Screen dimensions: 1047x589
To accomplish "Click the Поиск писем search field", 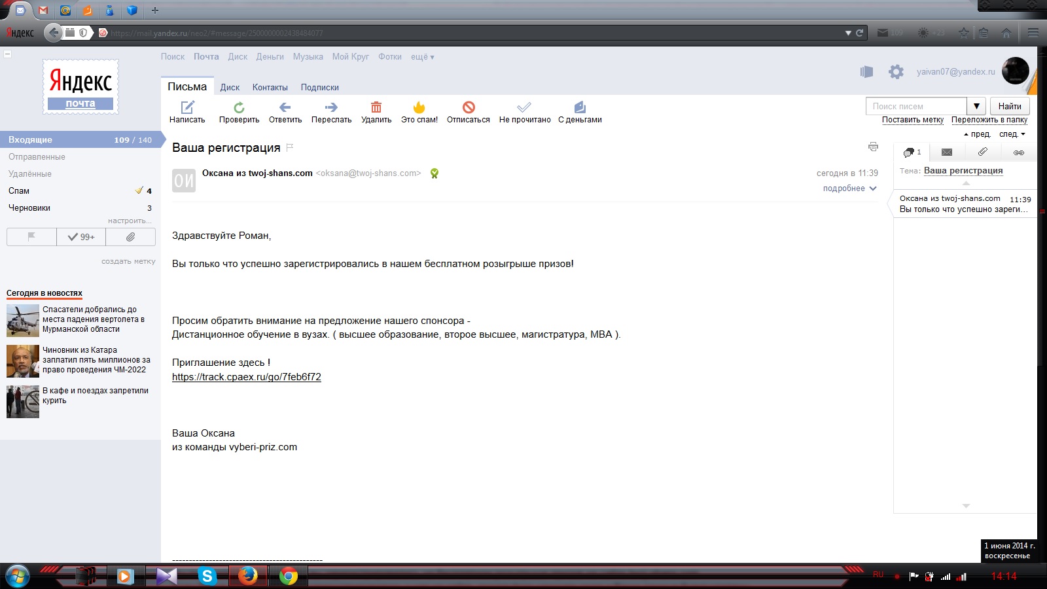I will [x=916, y=106].
